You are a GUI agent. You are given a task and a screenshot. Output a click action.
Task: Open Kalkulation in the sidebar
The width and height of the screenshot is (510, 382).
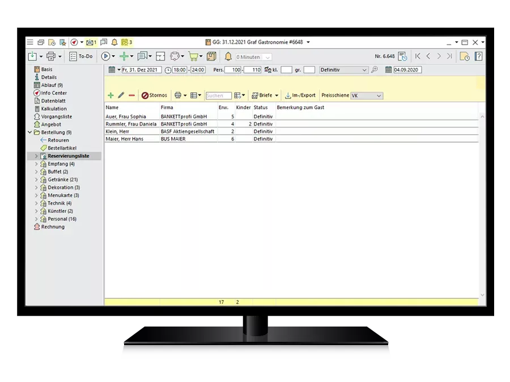pos(53,109)
